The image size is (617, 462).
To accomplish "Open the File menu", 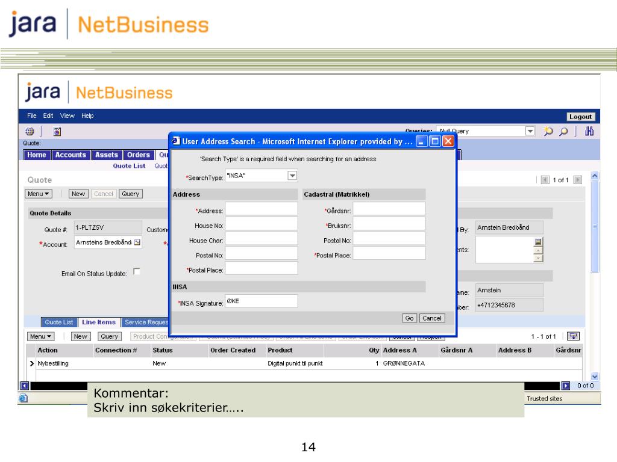I will [31, 115].
